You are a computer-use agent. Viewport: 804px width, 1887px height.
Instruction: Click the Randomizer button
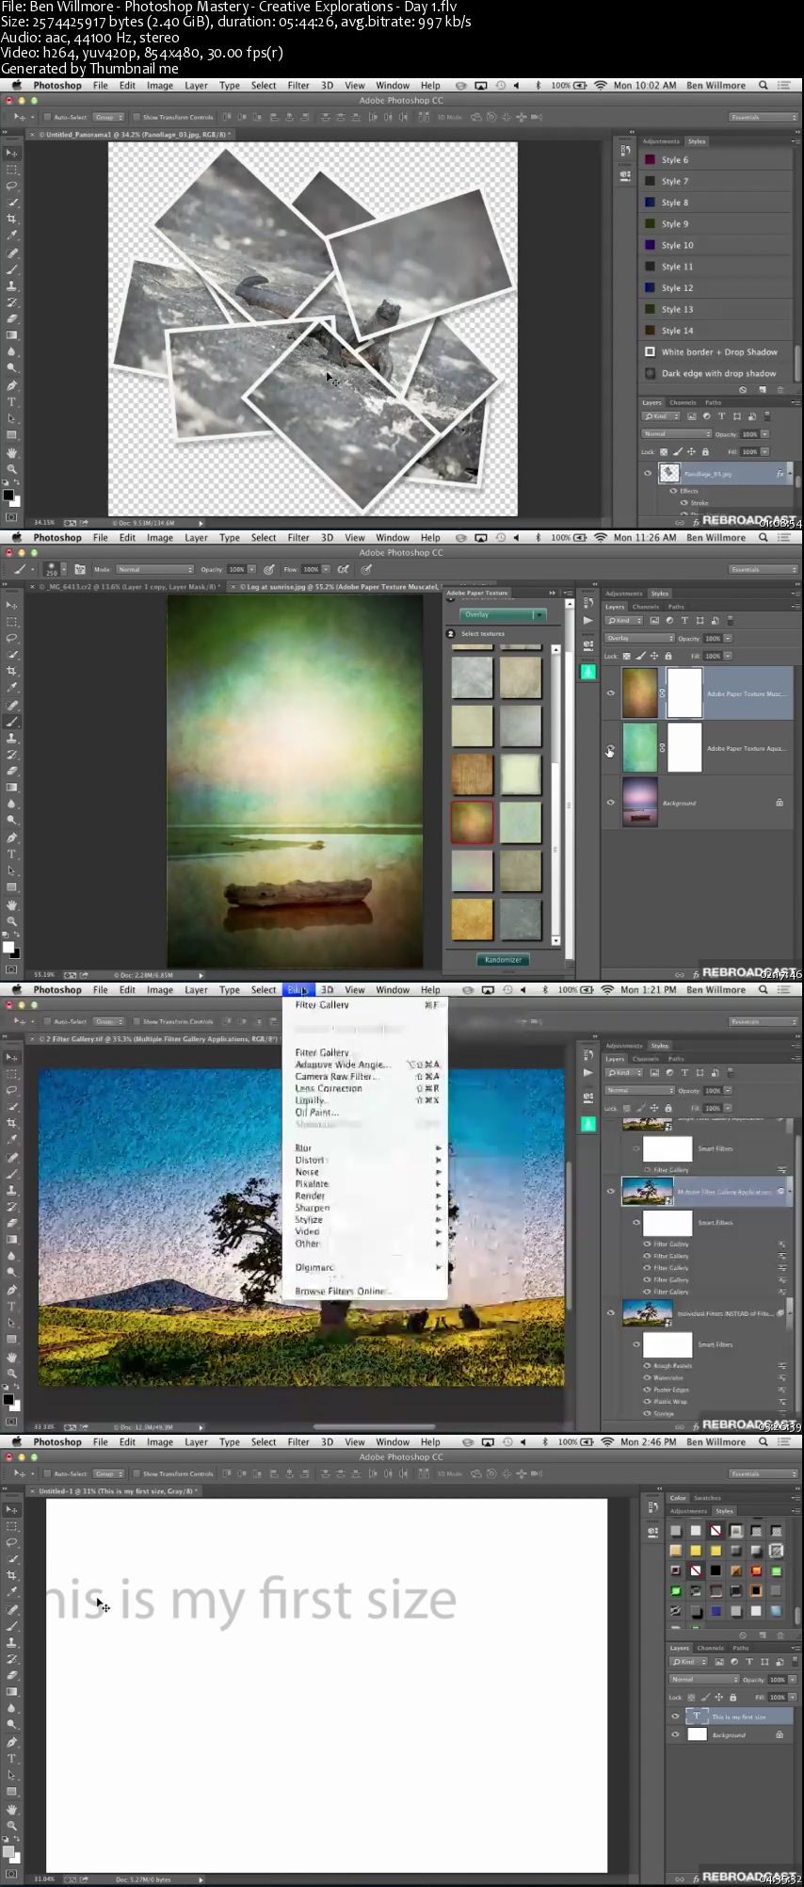504,960
